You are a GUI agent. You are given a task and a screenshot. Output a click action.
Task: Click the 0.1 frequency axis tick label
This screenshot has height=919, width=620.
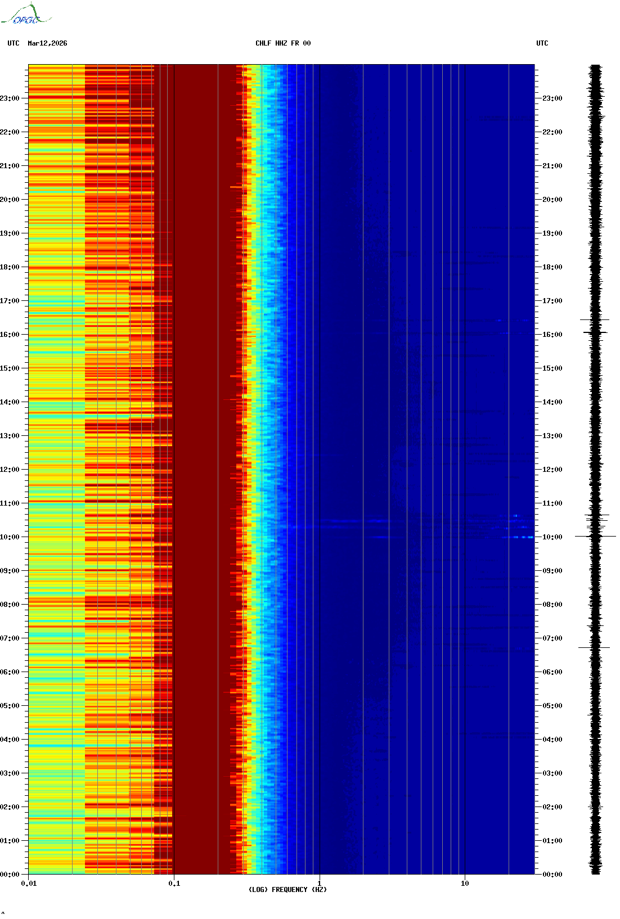click(x=174, y=883)
